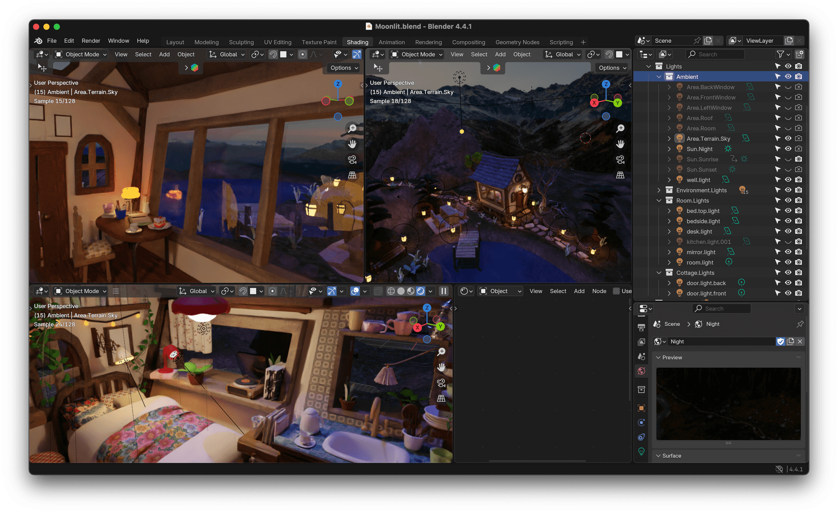
Task: Collapse the Preview panel
Action: pos(659,357)
